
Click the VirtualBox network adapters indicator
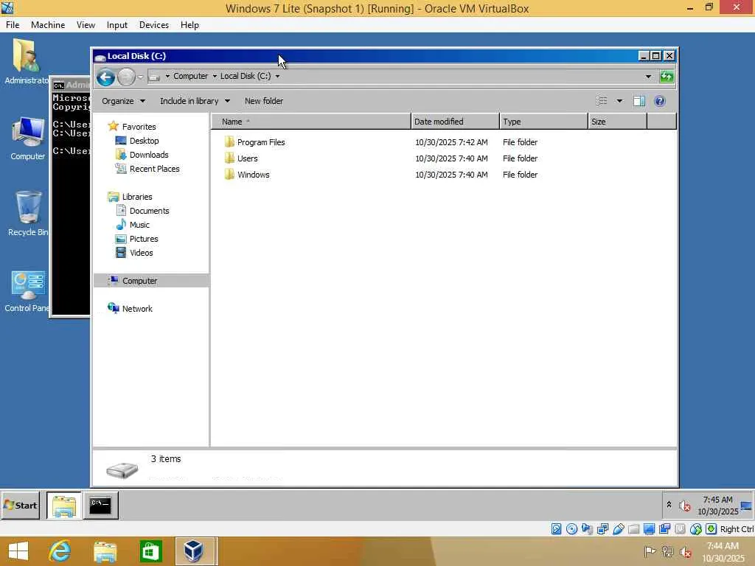(x=602, y=529)
